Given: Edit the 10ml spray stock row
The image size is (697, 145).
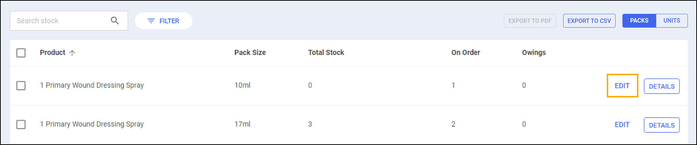Looking at the screenshot, I should [x=622, y=86].
